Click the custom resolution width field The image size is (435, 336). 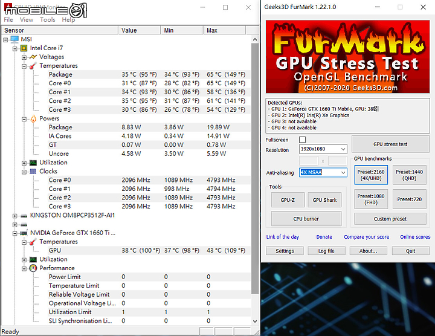pos(309,161)
